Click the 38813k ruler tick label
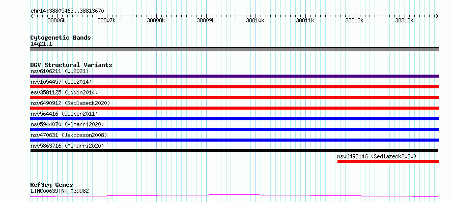Viewport: 453px width, 202px height. click(404, 20)
